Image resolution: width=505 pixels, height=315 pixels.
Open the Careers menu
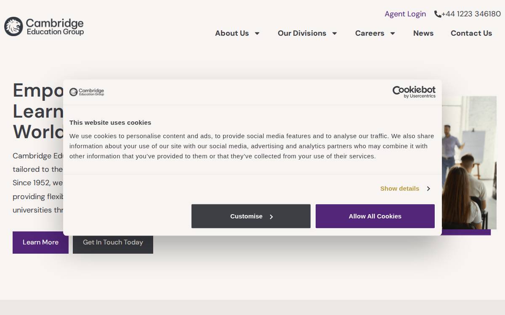click(369, 33)
